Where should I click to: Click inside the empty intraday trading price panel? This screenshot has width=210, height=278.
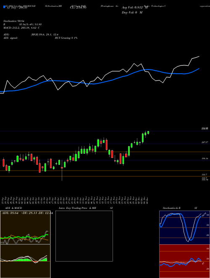point(84,236)
